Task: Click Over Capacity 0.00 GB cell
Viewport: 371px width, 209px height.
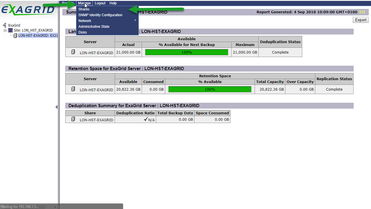Action: coord(300,89)
